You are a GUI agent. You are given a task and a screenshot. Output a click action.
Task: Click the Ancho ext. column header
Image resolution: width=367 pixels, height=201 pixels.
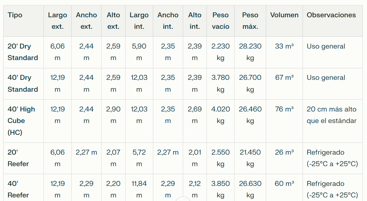[x=86, y=20]
